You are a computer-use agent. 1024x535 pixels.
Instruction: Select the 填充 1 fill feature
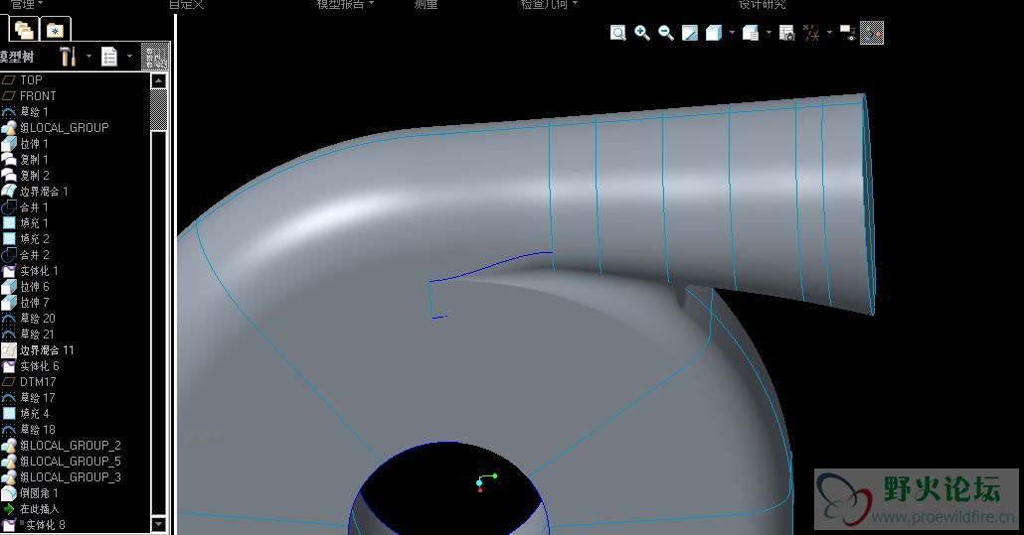(25, 223)
